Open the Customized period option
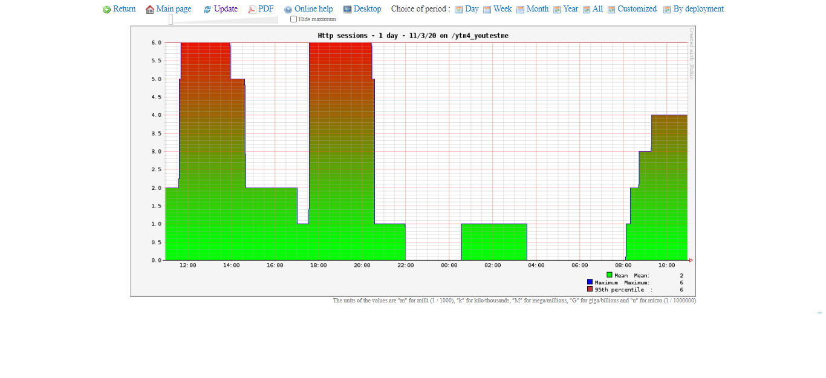Viewport: 826px width, 378px height. [x=637, y=9]
